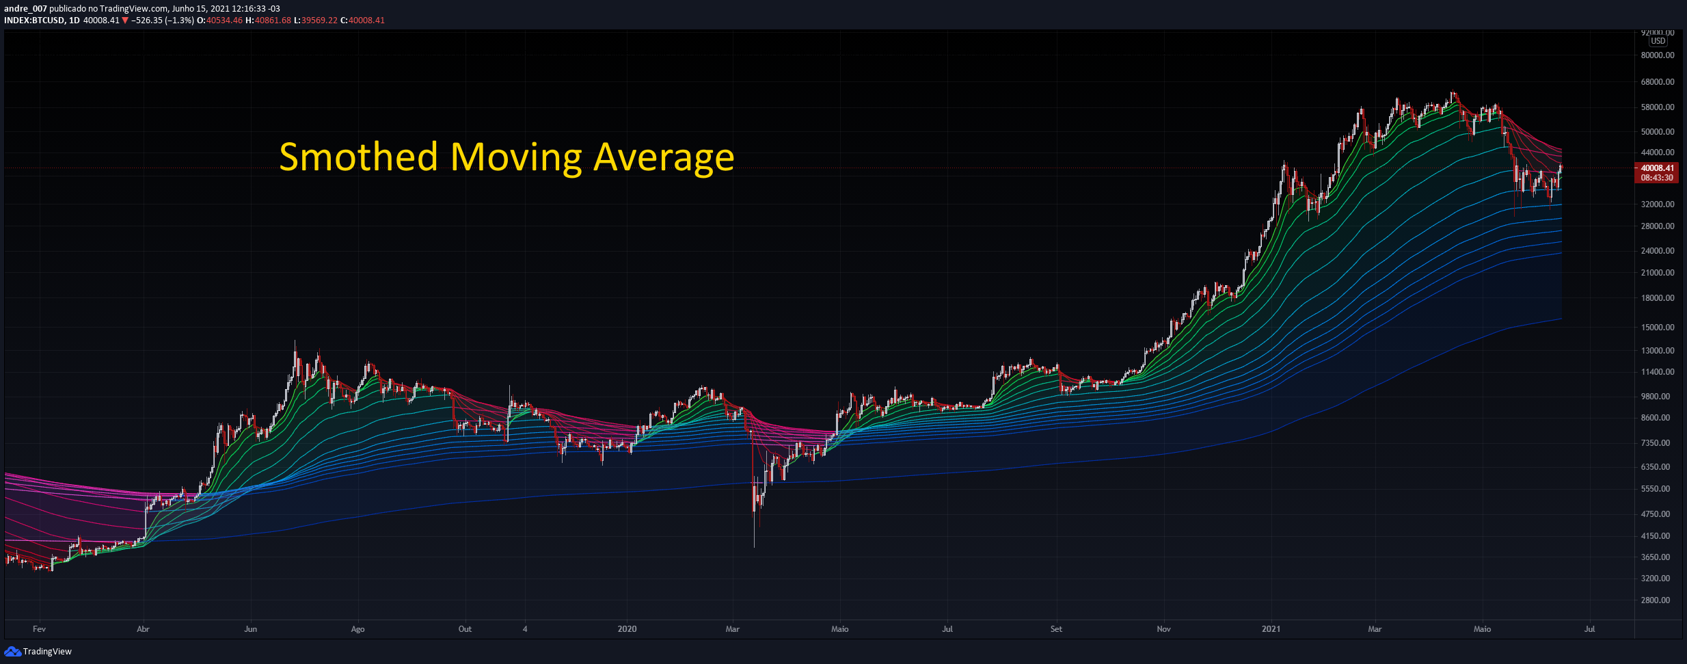Click the open value O:40534.46

219,21
